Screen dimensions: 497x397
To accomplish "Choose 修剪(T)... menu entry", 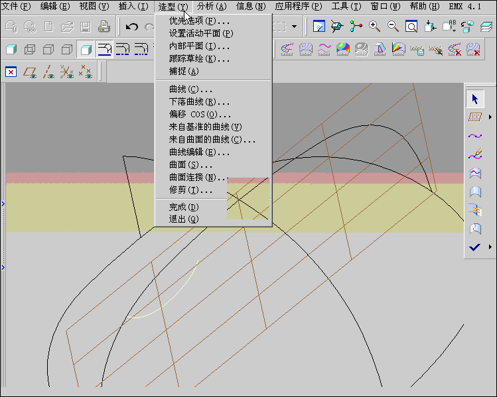I will click(213, 190).
